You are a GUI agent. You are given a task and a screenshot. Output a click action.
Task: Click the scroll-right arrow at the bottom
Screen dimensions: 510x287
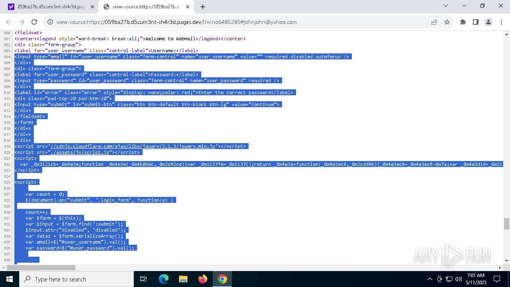[x=500, y=267]
